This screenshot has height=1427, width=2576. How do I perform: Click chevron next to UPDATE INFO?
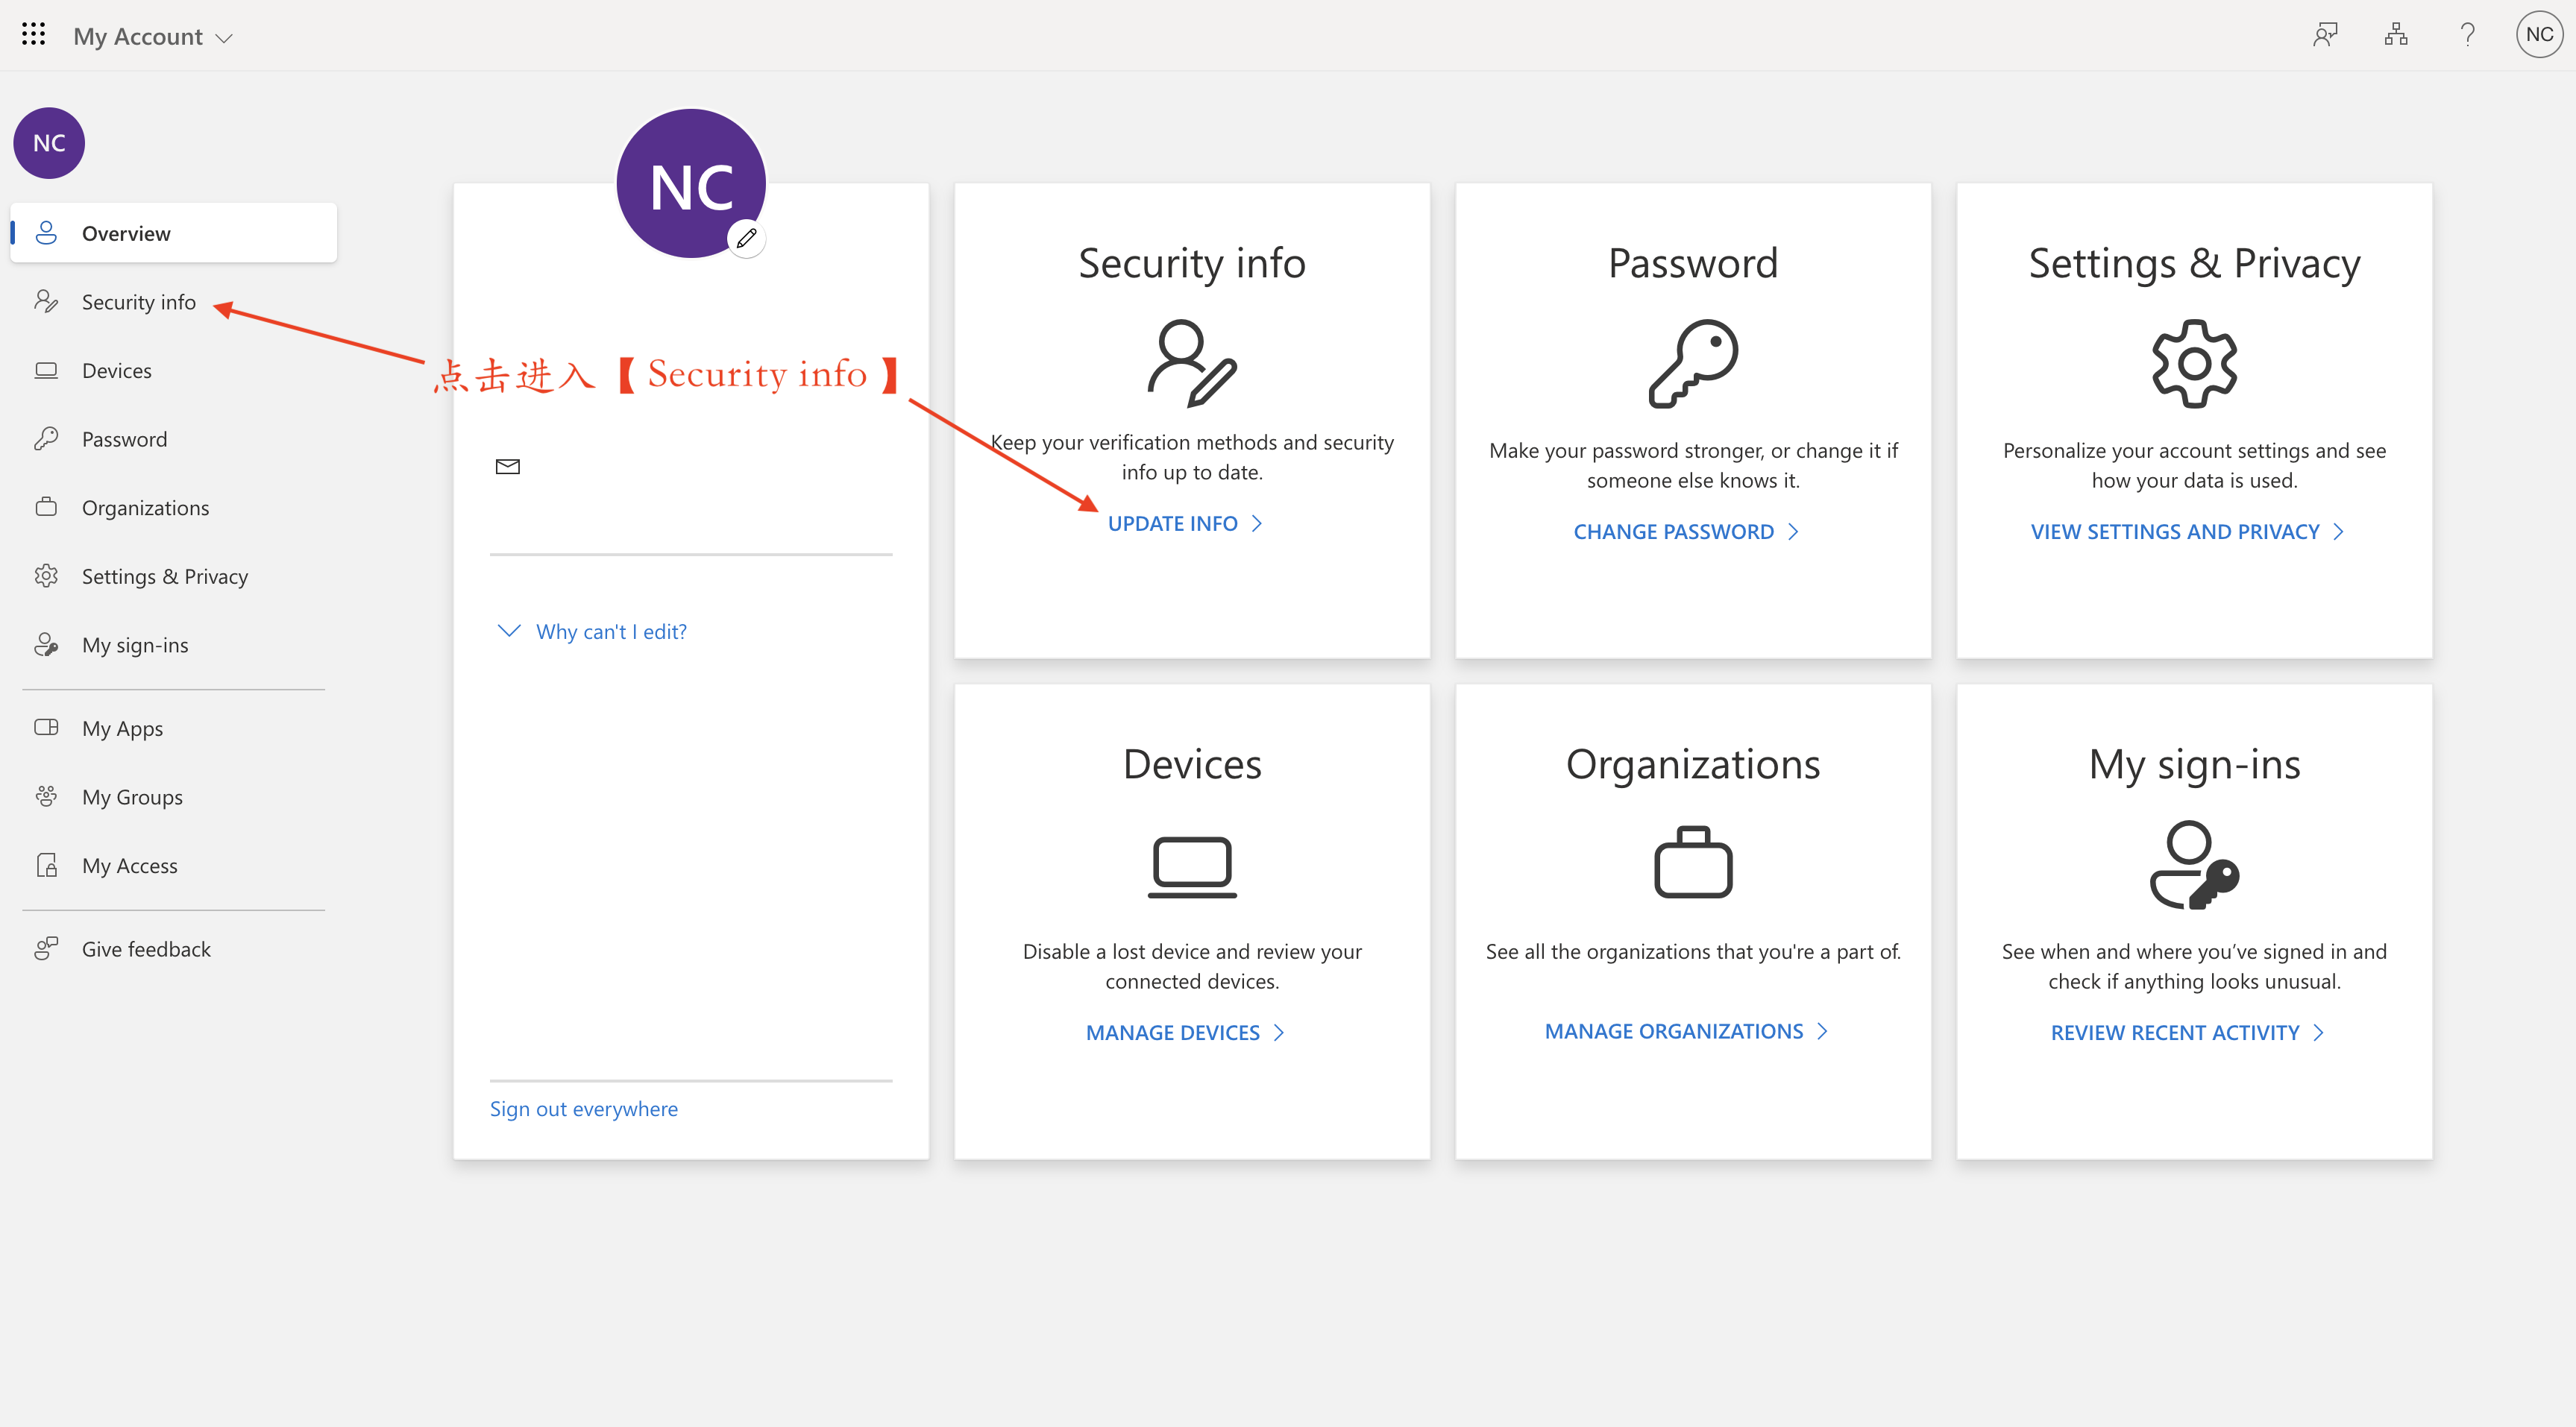[x=1258, y=523]
